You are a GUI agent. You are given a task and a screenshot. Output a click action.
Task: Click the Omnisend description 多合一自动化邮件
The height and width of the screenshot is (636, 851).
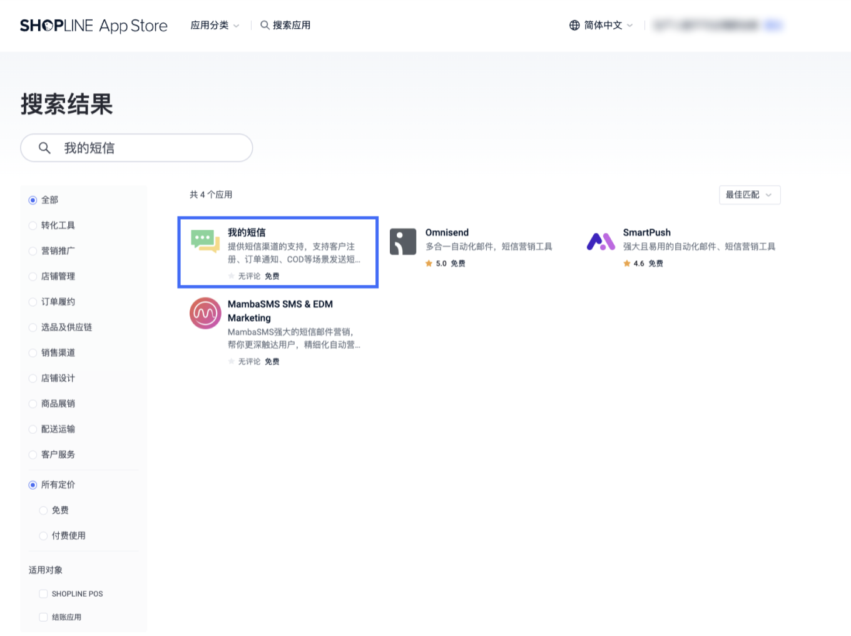click(489, 247)
